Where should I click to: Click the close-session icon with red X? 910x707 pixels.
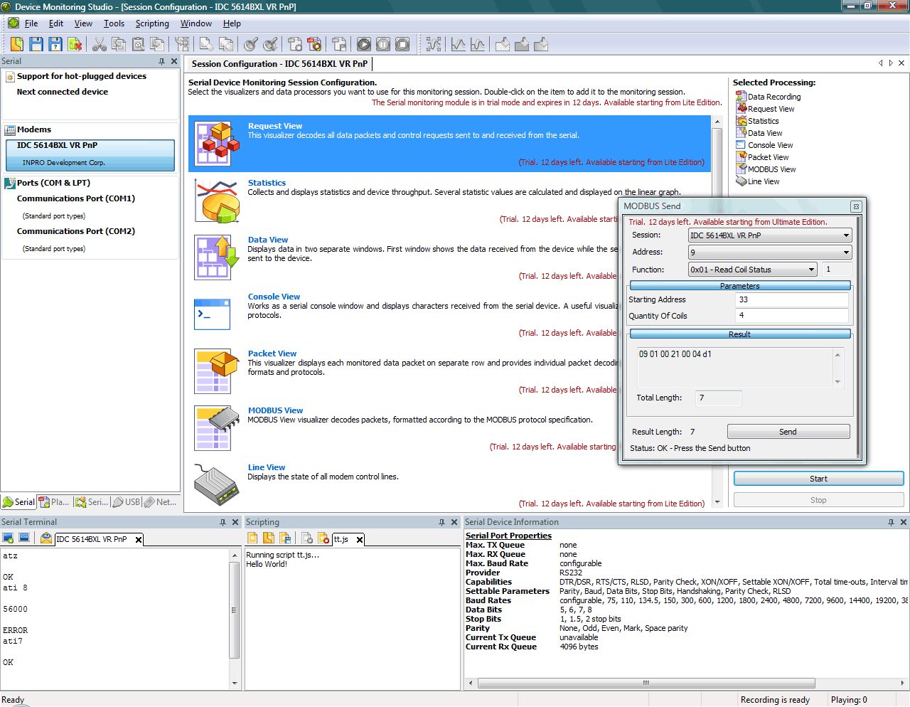(75, 44)
